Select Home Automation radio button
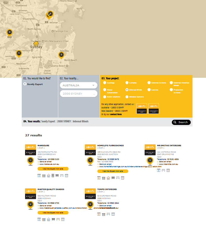206x226 pixels. [x=105, y=90]
